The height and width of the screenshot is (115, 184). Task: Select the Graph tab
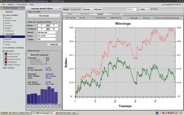(100, 14)
